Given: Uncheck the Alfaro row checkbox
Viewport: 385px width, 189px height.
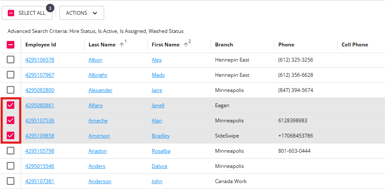Looking at the screenshot, I should pyautogui.click(x=11, y=105).
